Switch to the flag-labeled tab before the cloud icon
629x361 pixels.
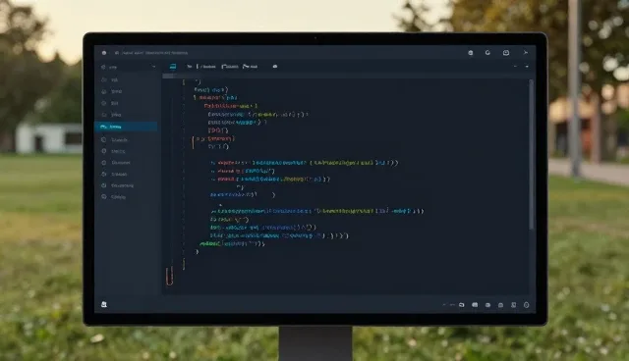pyautogui.click(x=251, y=67)
